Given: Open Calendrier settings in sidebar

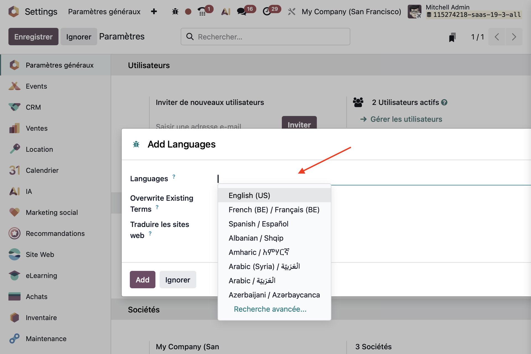Looking at the screenshot, I should coord(55,170).
